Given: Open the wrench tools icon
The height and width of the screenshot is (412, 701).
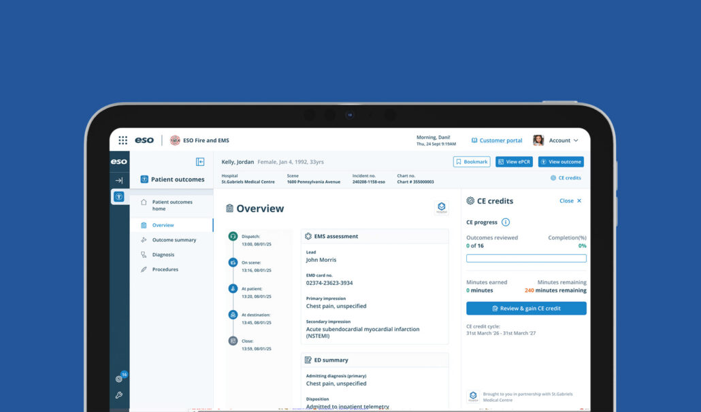Looking at the screenshot, I should coord(119,395).
